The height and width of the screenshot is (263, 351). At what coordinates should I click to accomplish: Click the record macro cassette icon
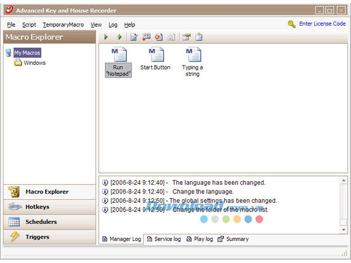click(x=146, y=37)
